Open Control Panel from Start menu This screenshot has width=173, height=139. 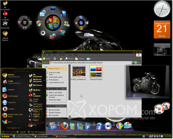tap(34, 100)
